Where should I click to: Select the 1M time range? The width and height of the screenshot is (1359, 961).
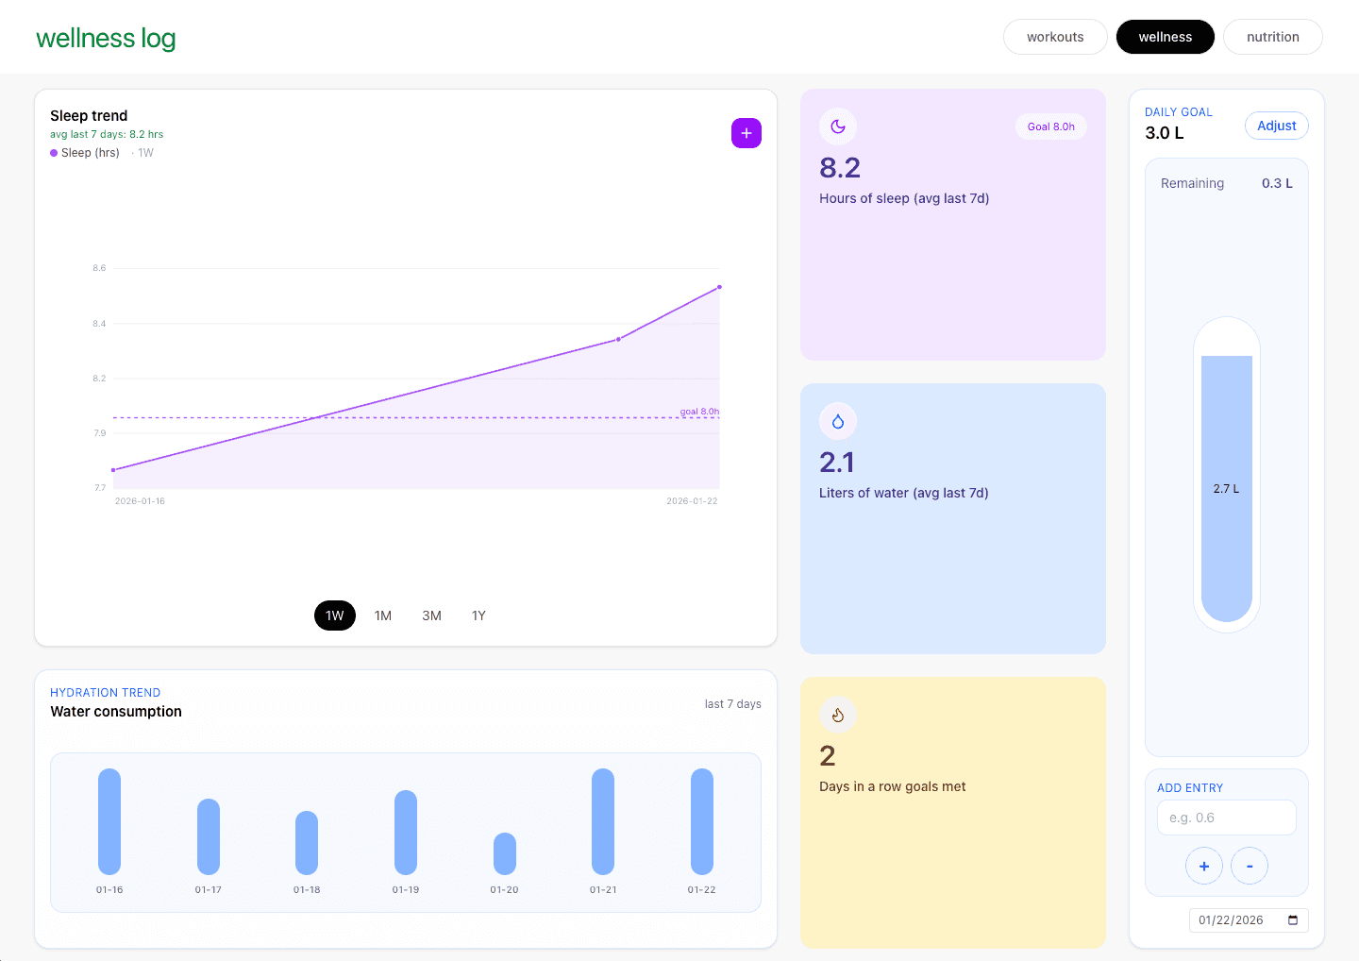tap(383, 615)
